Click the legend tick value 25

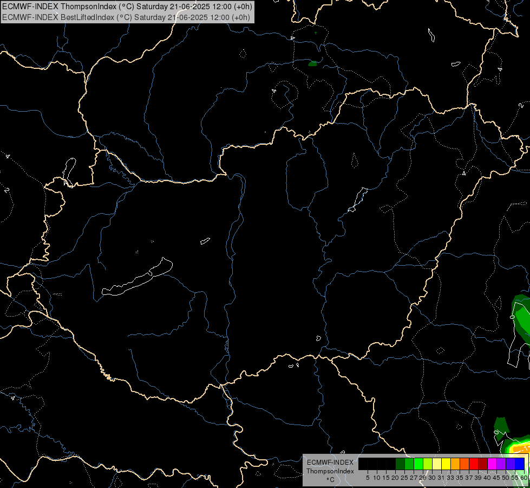click(x=404, y=478)
